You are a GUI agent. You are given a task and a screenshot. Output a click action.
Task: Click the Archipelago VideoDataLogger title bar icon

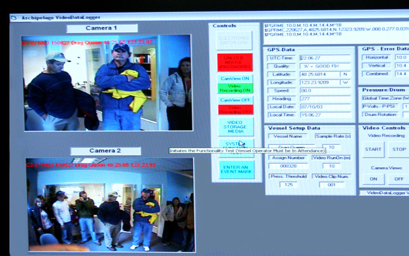[x=14, y=18]
